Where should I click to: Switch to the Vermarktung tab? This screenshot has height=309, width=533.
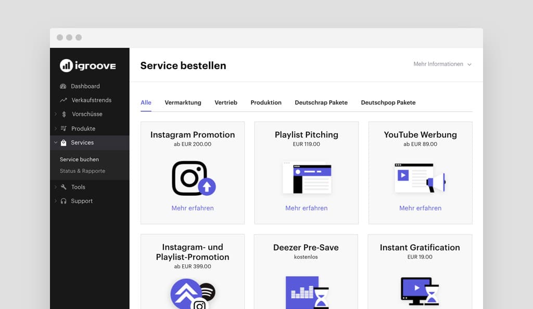coord(183,102)
